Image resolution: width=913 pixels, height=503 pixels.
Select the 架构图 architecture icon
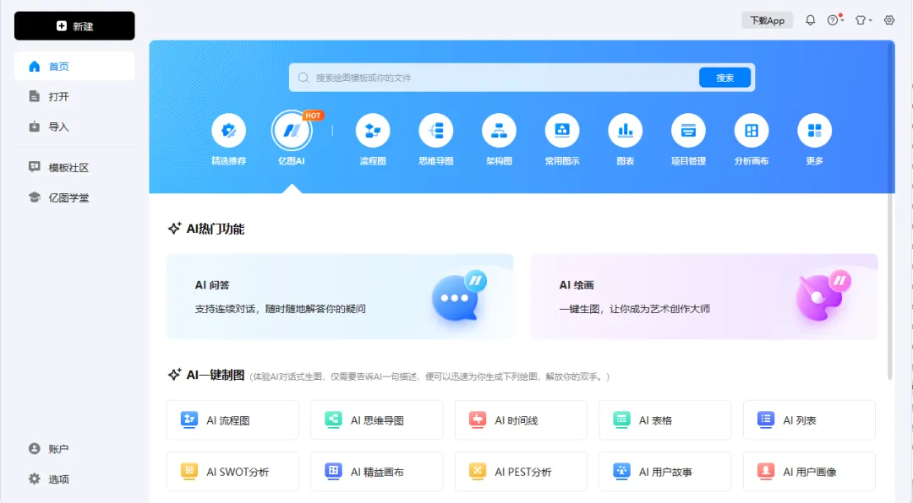pyautogui.click(x=499, y=130)
